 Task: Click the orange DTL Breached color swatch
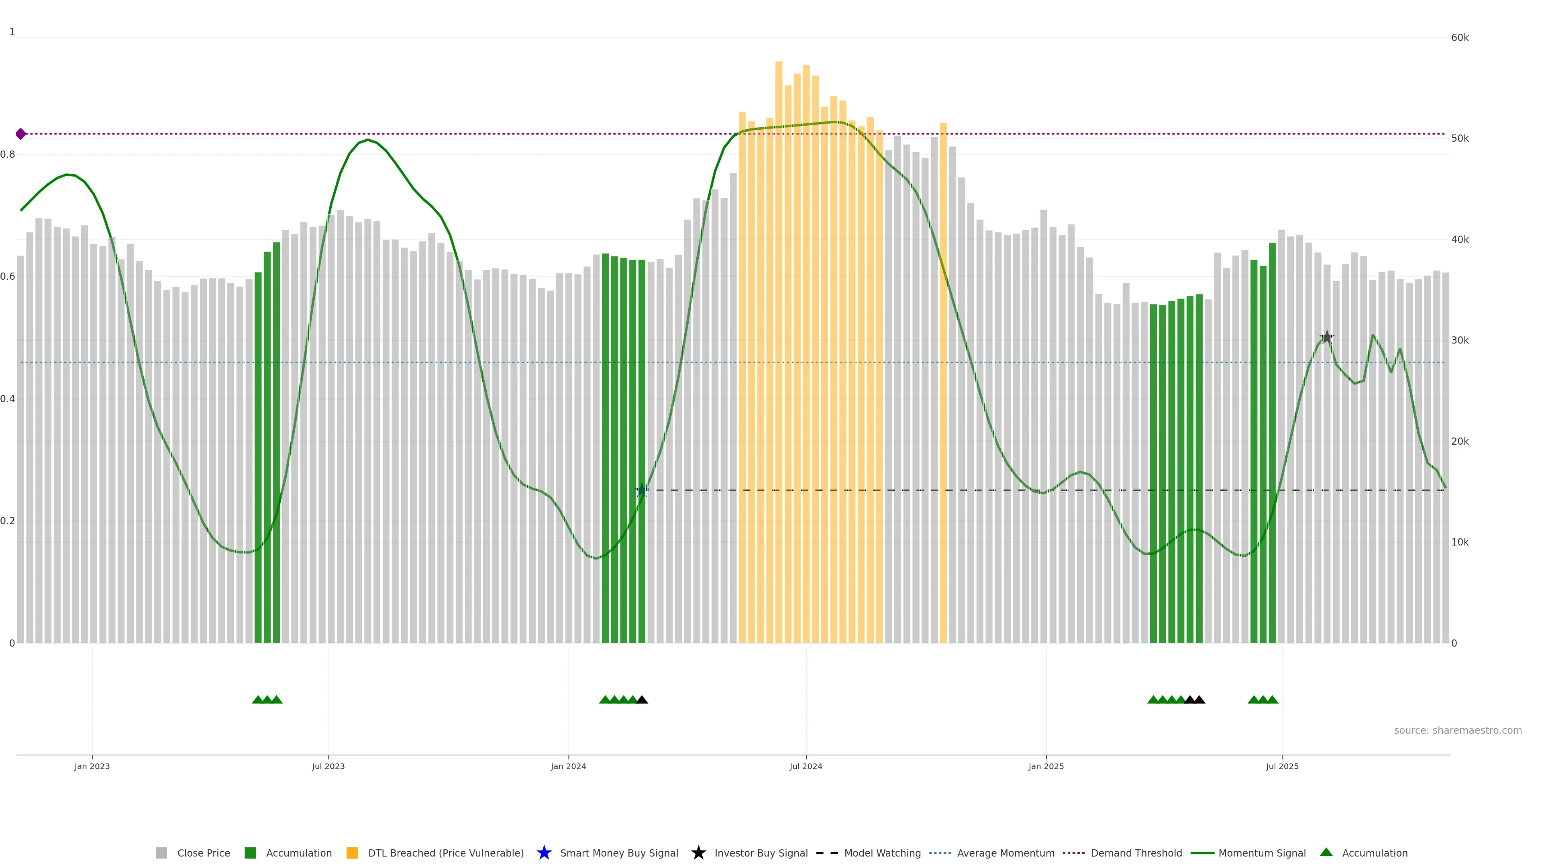[x=352, y=853]
